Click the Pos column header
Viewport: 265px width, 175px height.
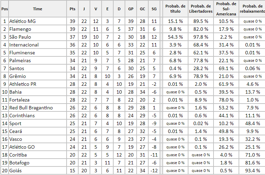point(4,9)
